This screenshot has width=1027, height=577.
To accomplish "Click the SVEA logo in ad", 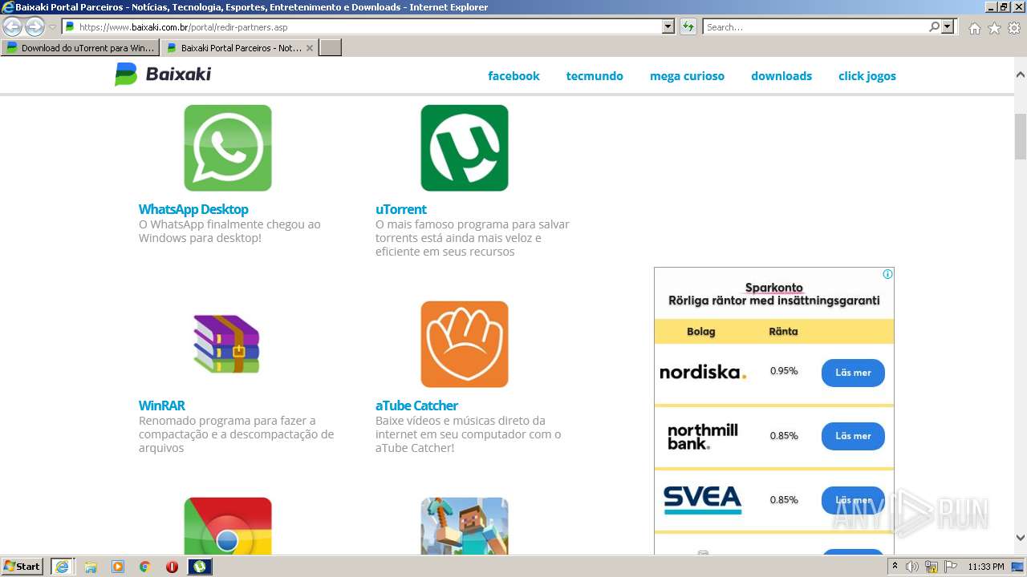I will click(702, 500).
